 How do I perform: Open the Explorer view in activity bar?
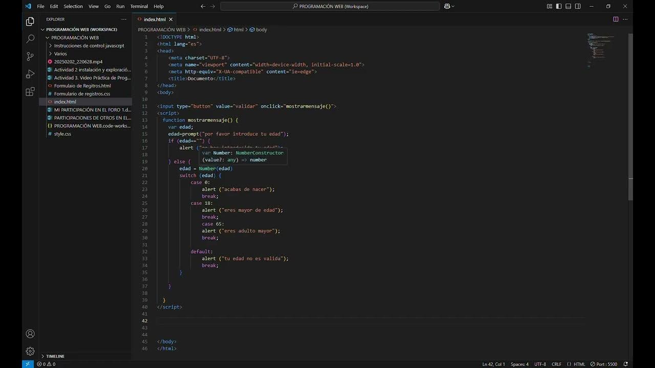tap(30, 21)
